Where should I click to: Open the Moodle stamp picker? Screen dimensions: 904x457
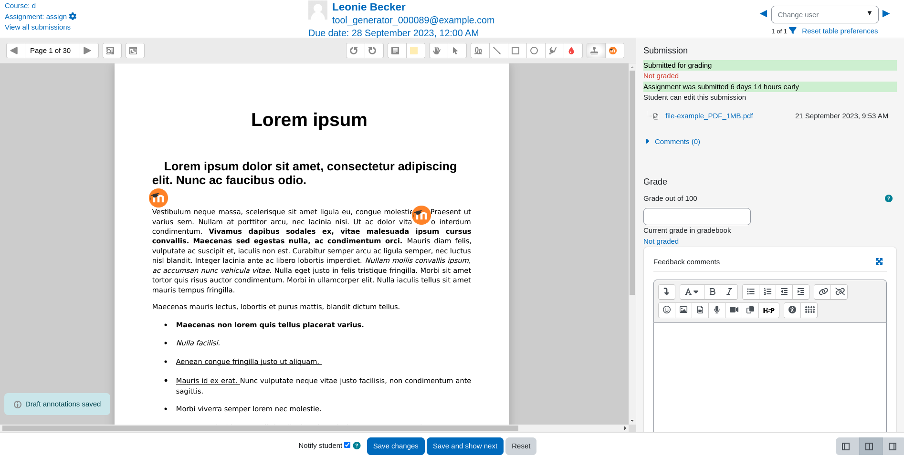(614, 51)
